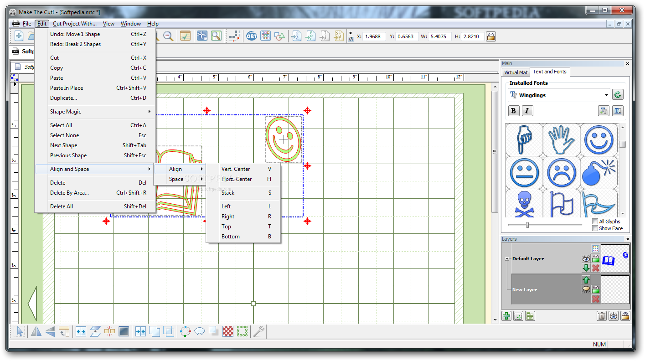Open the wrench settings icon

coord(259,331)
